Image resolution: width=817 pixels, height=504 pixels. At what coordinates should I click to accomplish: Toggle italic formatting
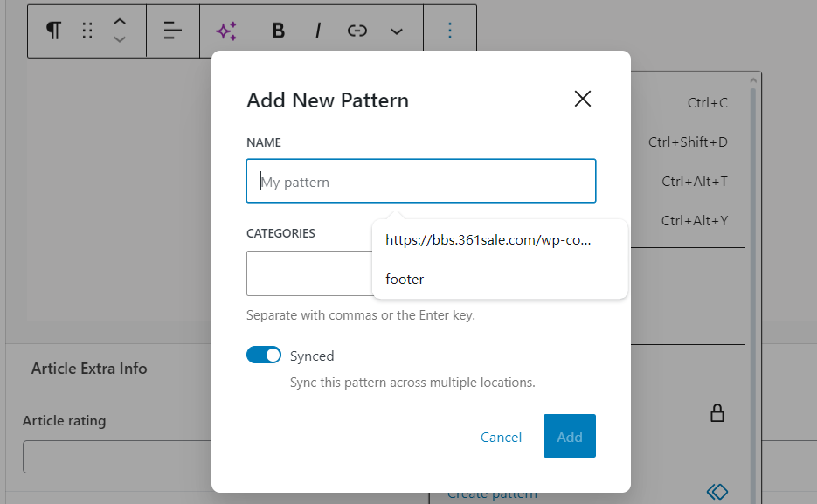pyautogui.click(x=318, y=31)
